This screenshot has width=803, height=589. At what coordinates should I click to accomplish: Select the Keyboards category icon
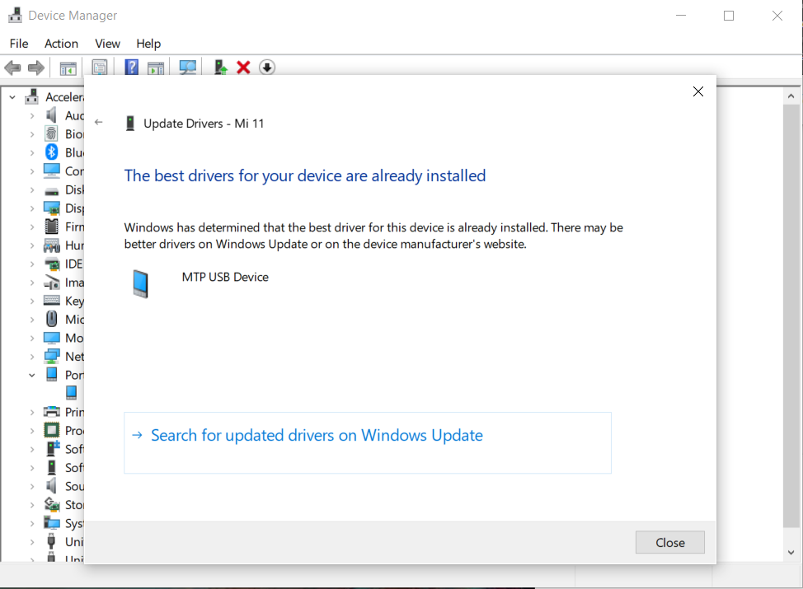tap(52, 301)
